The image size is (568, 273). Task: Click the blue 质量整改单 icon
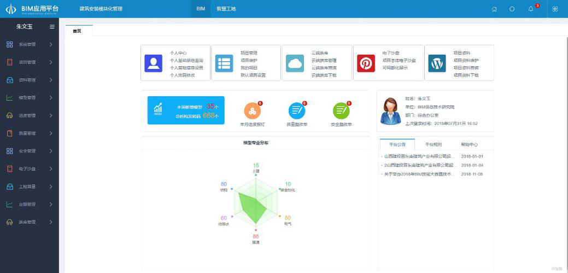click(297, 111)
